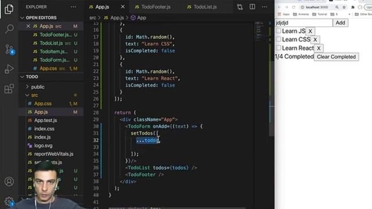Image resolution: width=372 pixels, height=209 pixels.
Task: Toggle the Learn React checkbox
Action: [x=278, y=48]
